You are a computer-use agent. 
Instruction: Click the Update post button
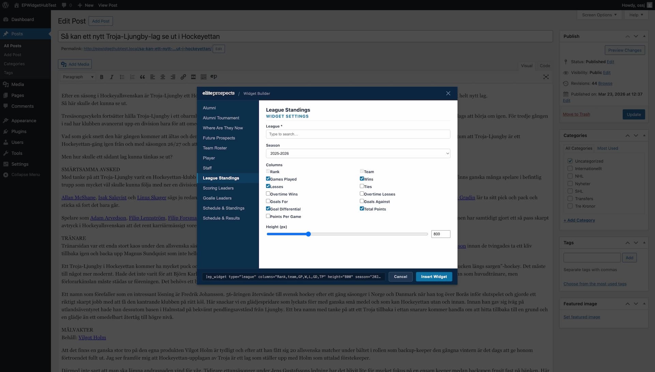pyautogui.click(x=634, y=114)
